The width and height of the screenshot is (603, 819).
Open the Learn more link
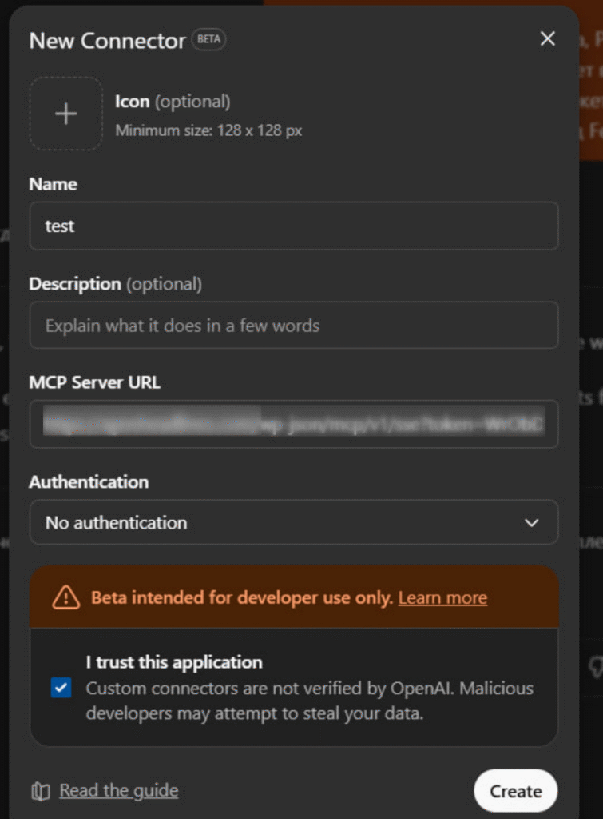(442, 598)
